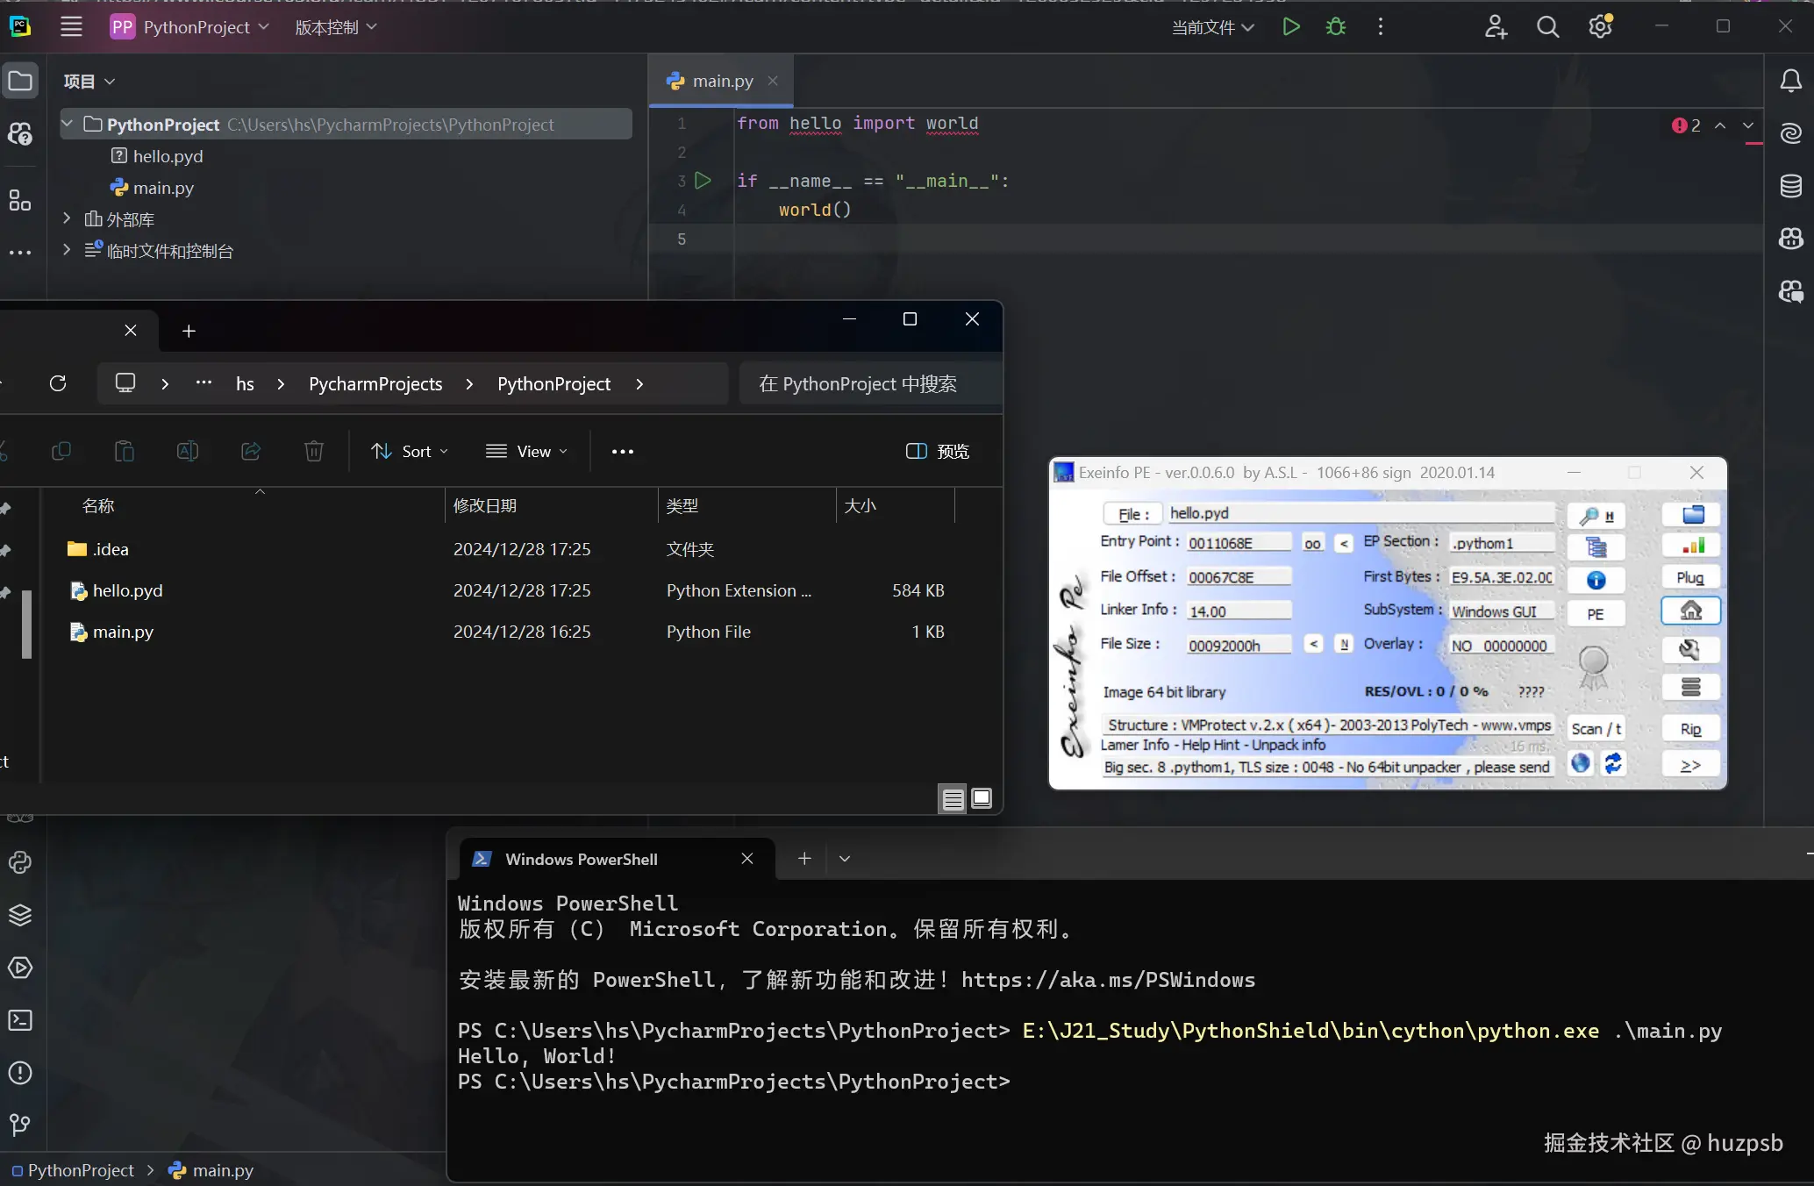Open the 版本控制 dropdown menu

click(336, 27)
